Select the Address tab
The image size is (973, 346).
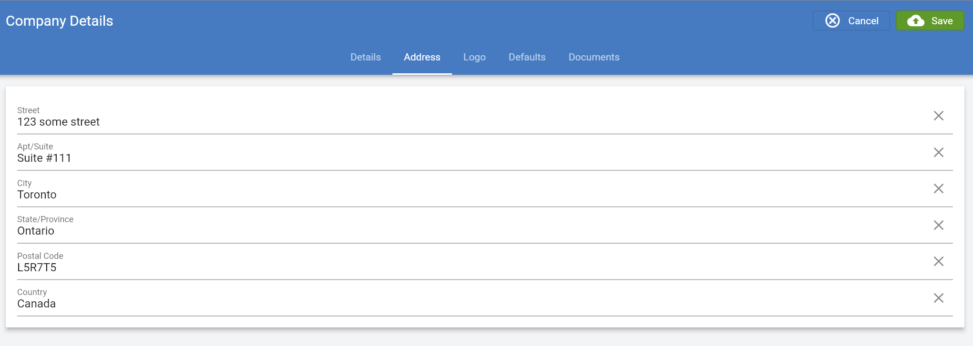[x=422, y=57]
